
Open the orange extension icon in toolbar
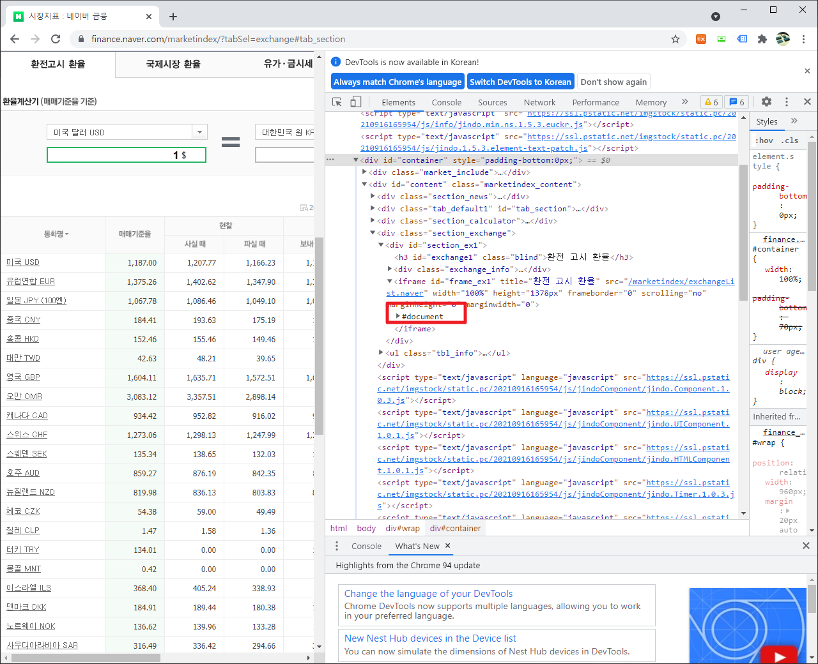click(701, 39)
